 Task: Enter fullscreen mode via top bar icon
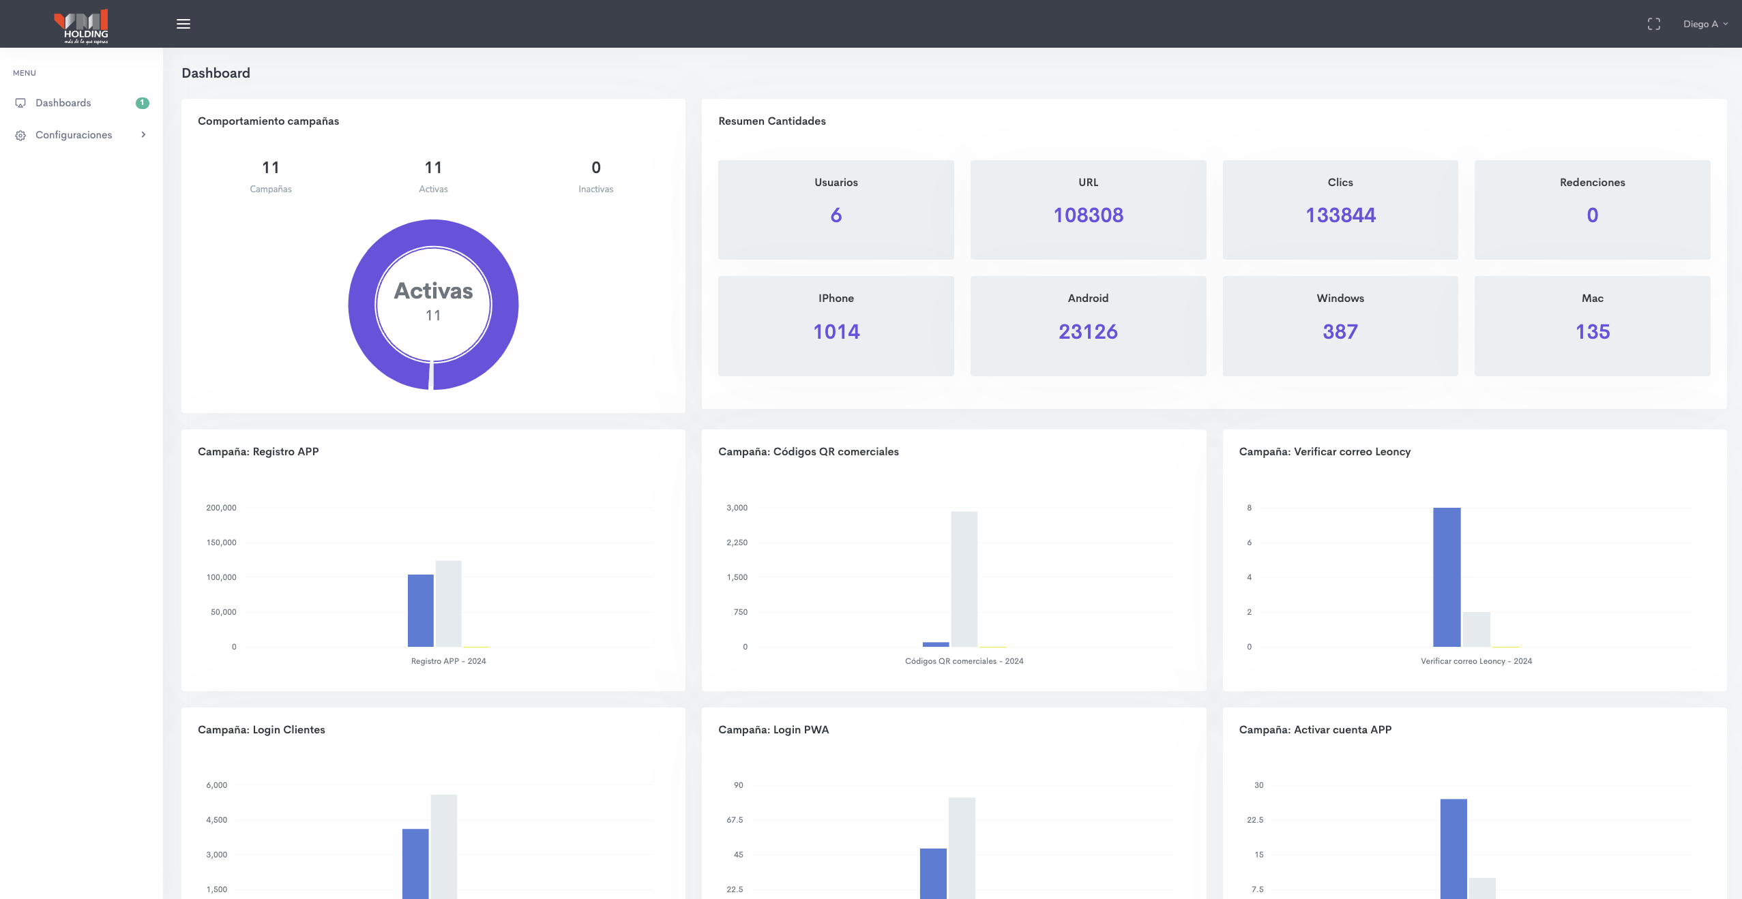point(1653,24)
